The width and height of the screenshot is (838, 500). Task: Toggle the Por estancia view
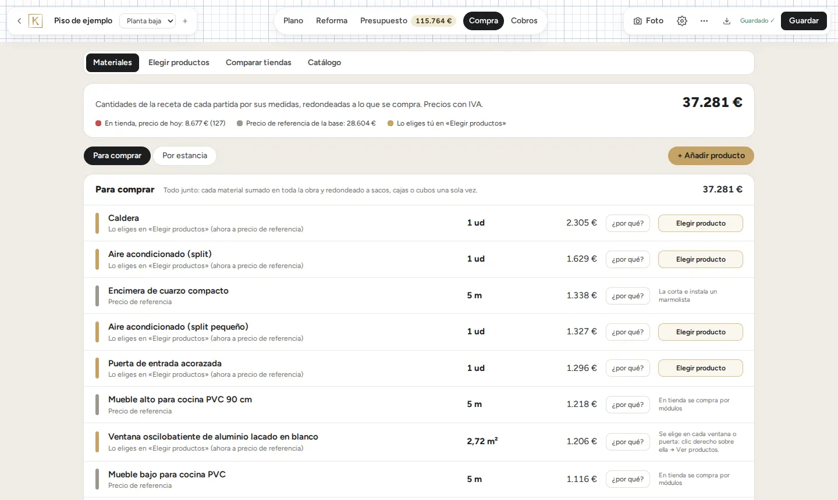(x=184, y=156)
